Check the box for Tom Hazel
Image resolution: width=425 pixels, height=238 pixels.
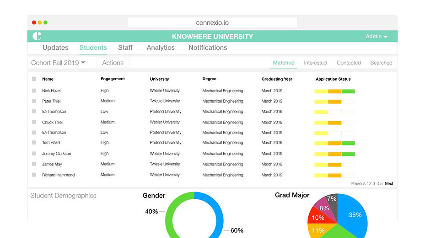click(34, 142)
